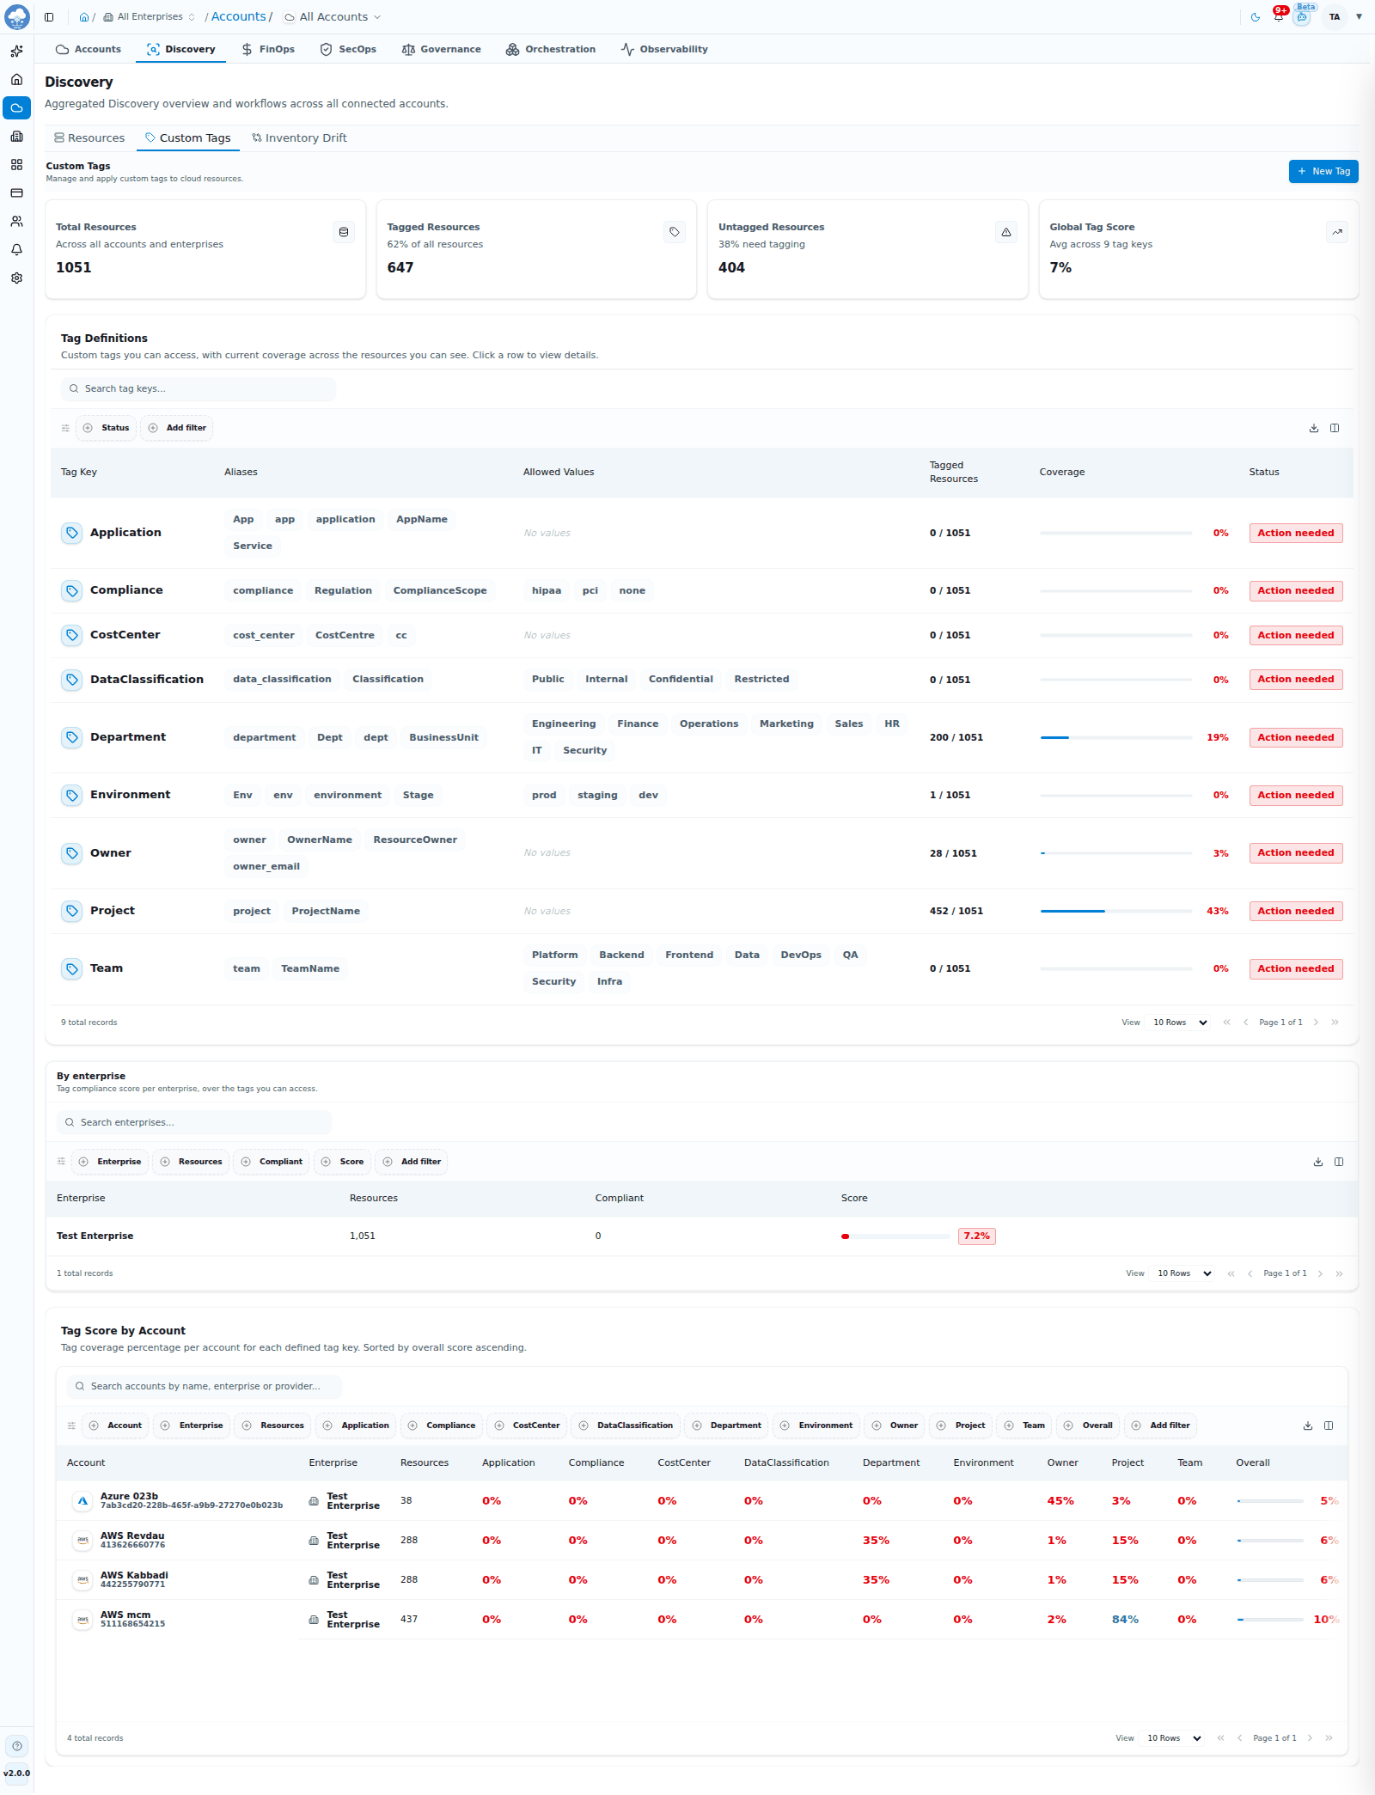The height and width of the screenshot is (1795, 1375).
Task: Download Tag Definitions table export icon
Action: point(1314,428)
